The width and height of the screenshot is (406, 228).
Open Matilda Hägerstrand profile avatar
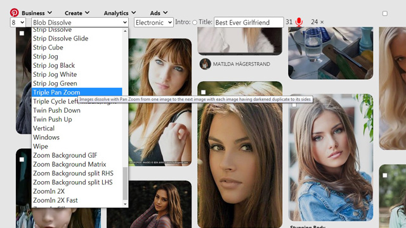click(205, 64)
